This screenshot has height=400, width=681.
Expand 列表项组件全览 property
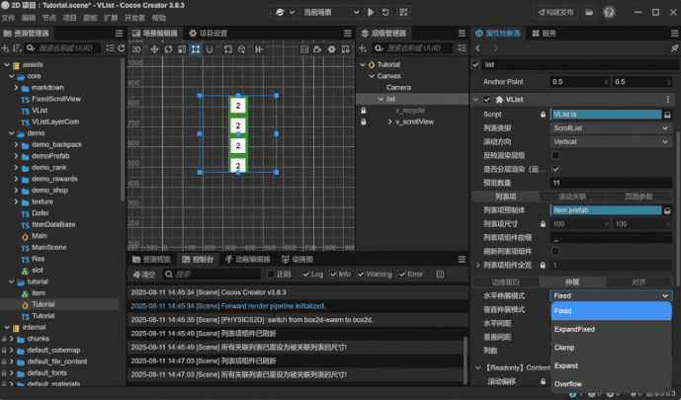(477, 265)
